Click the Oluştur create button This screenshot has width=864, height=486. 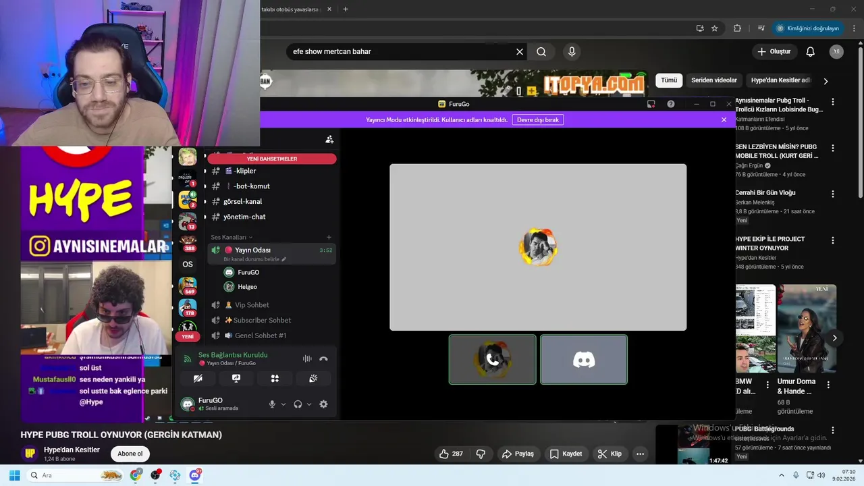pyautogui.click(x=774, y=51)
